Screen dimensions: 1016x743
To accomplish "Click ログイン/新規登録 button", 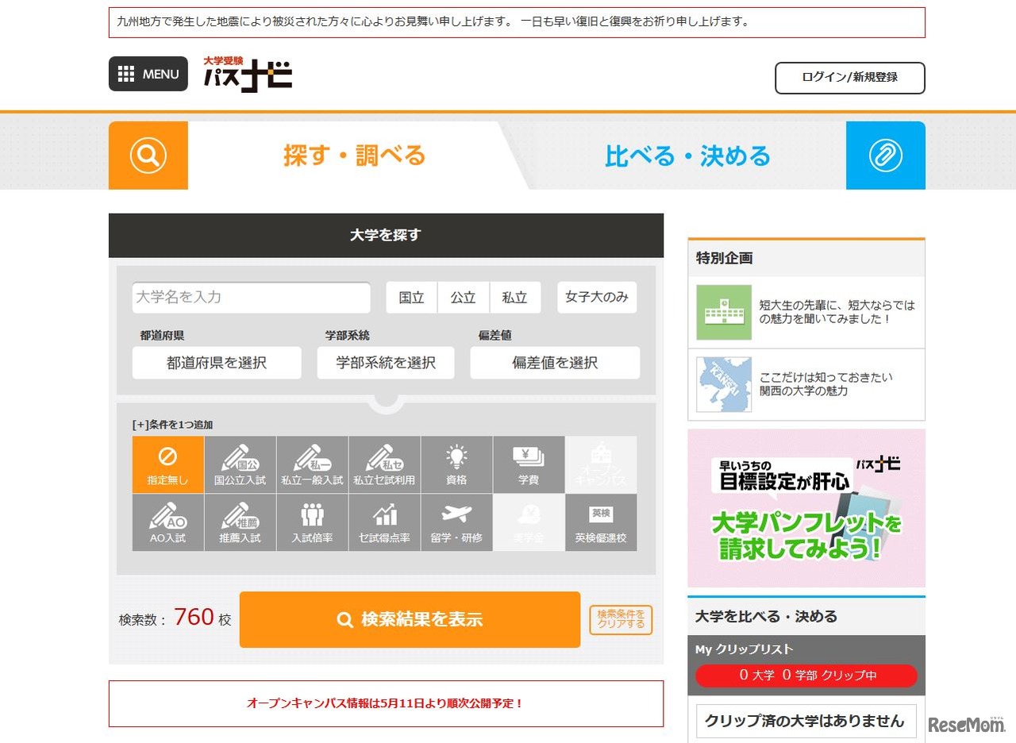I will (849, 77).
